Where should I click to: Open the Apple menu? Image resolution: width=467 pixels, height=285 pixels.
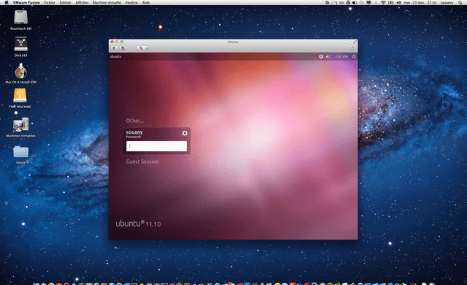(7, 2)
